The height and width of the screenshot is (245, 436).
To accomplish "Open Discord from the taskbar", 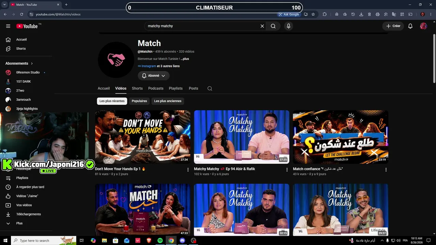I will point(182,241).
